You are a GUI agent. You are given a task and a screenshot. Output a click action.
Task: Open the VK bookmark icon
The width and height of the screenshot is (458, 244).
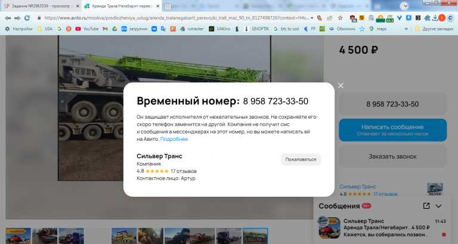154,29
